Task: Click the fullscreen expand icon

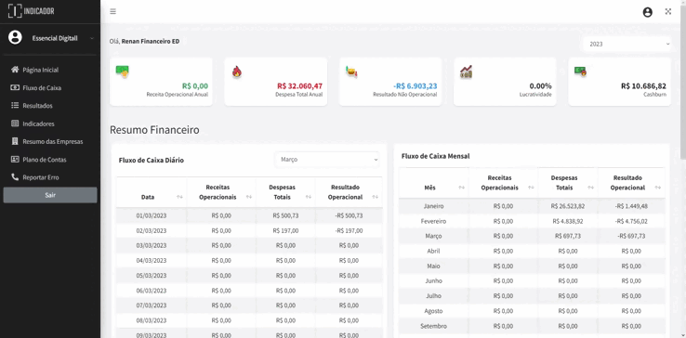Action: pos(668,12)
